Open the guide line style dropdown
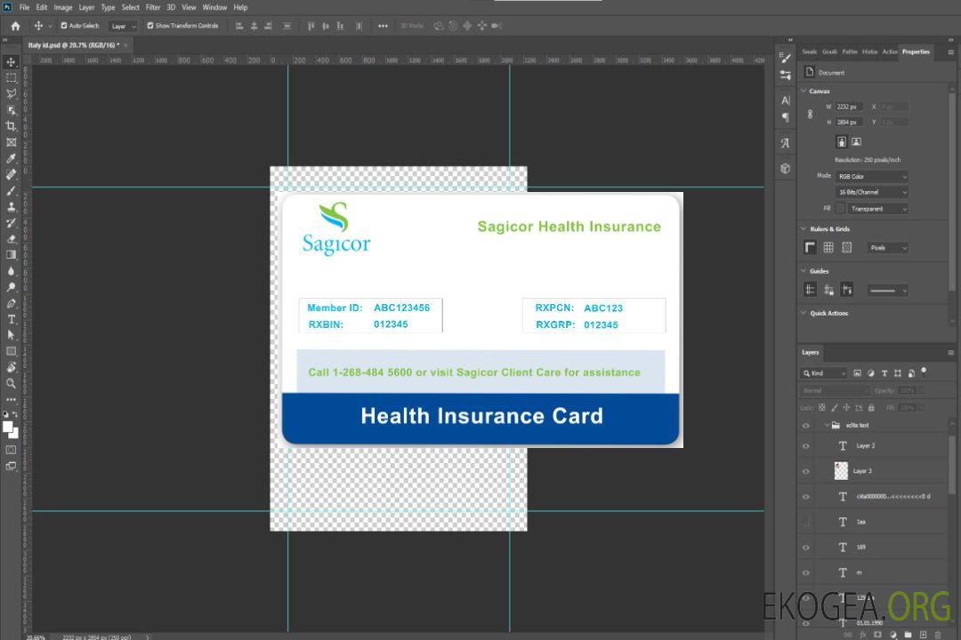Image resolution: width=961 pixels, height=640 pixels. pos(887,291)
